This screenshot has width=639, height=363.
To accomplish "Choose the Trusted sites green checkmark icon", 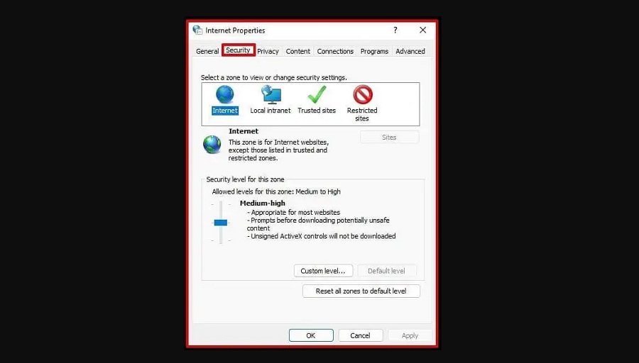I will (x=317, y=94).
